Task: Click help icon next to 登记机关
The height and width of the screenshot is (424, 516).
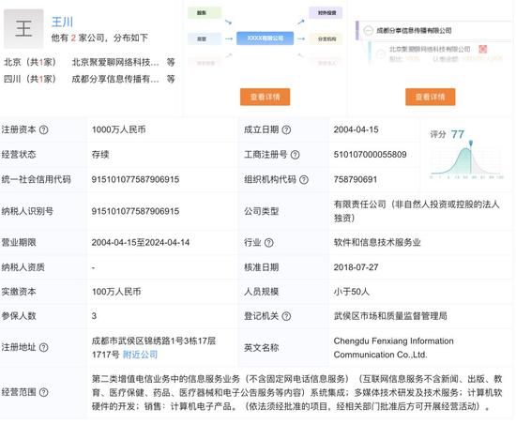Action: coord(286,316)
